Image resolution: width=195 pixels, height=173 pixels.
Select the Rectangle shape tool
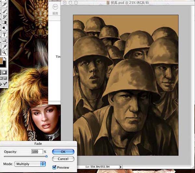[4, 40]
